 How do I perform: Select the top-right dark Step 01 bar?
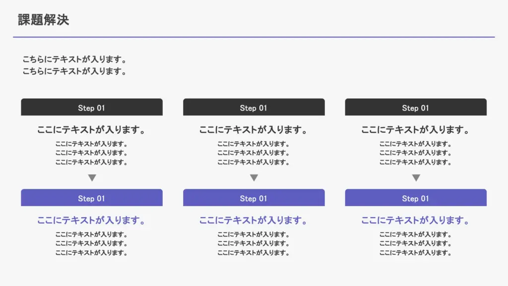click(416, 107)
